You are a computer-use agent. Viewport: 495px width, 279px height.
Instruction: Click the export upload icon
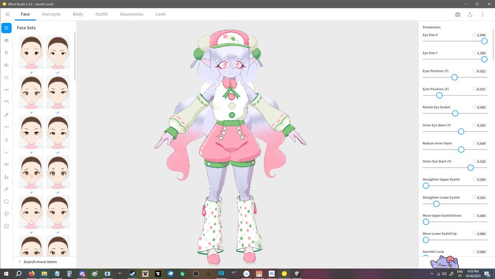tap(470, 14)
